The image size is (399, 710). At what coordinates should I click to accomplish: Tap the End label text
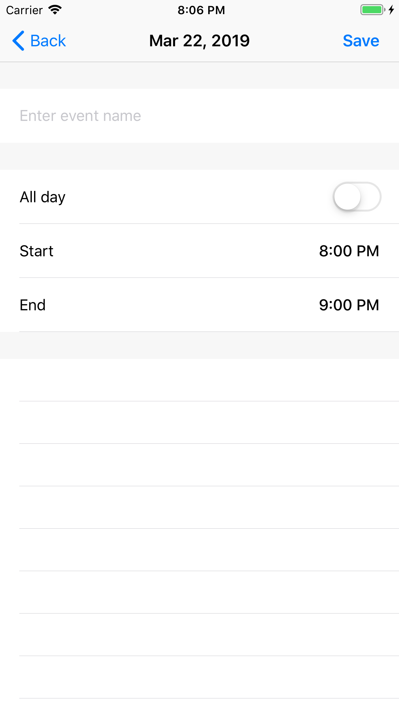point(32,305)
